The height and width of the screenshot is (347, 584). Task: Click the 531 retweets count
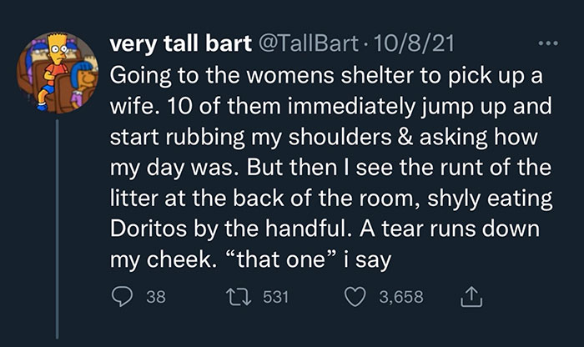275,297
